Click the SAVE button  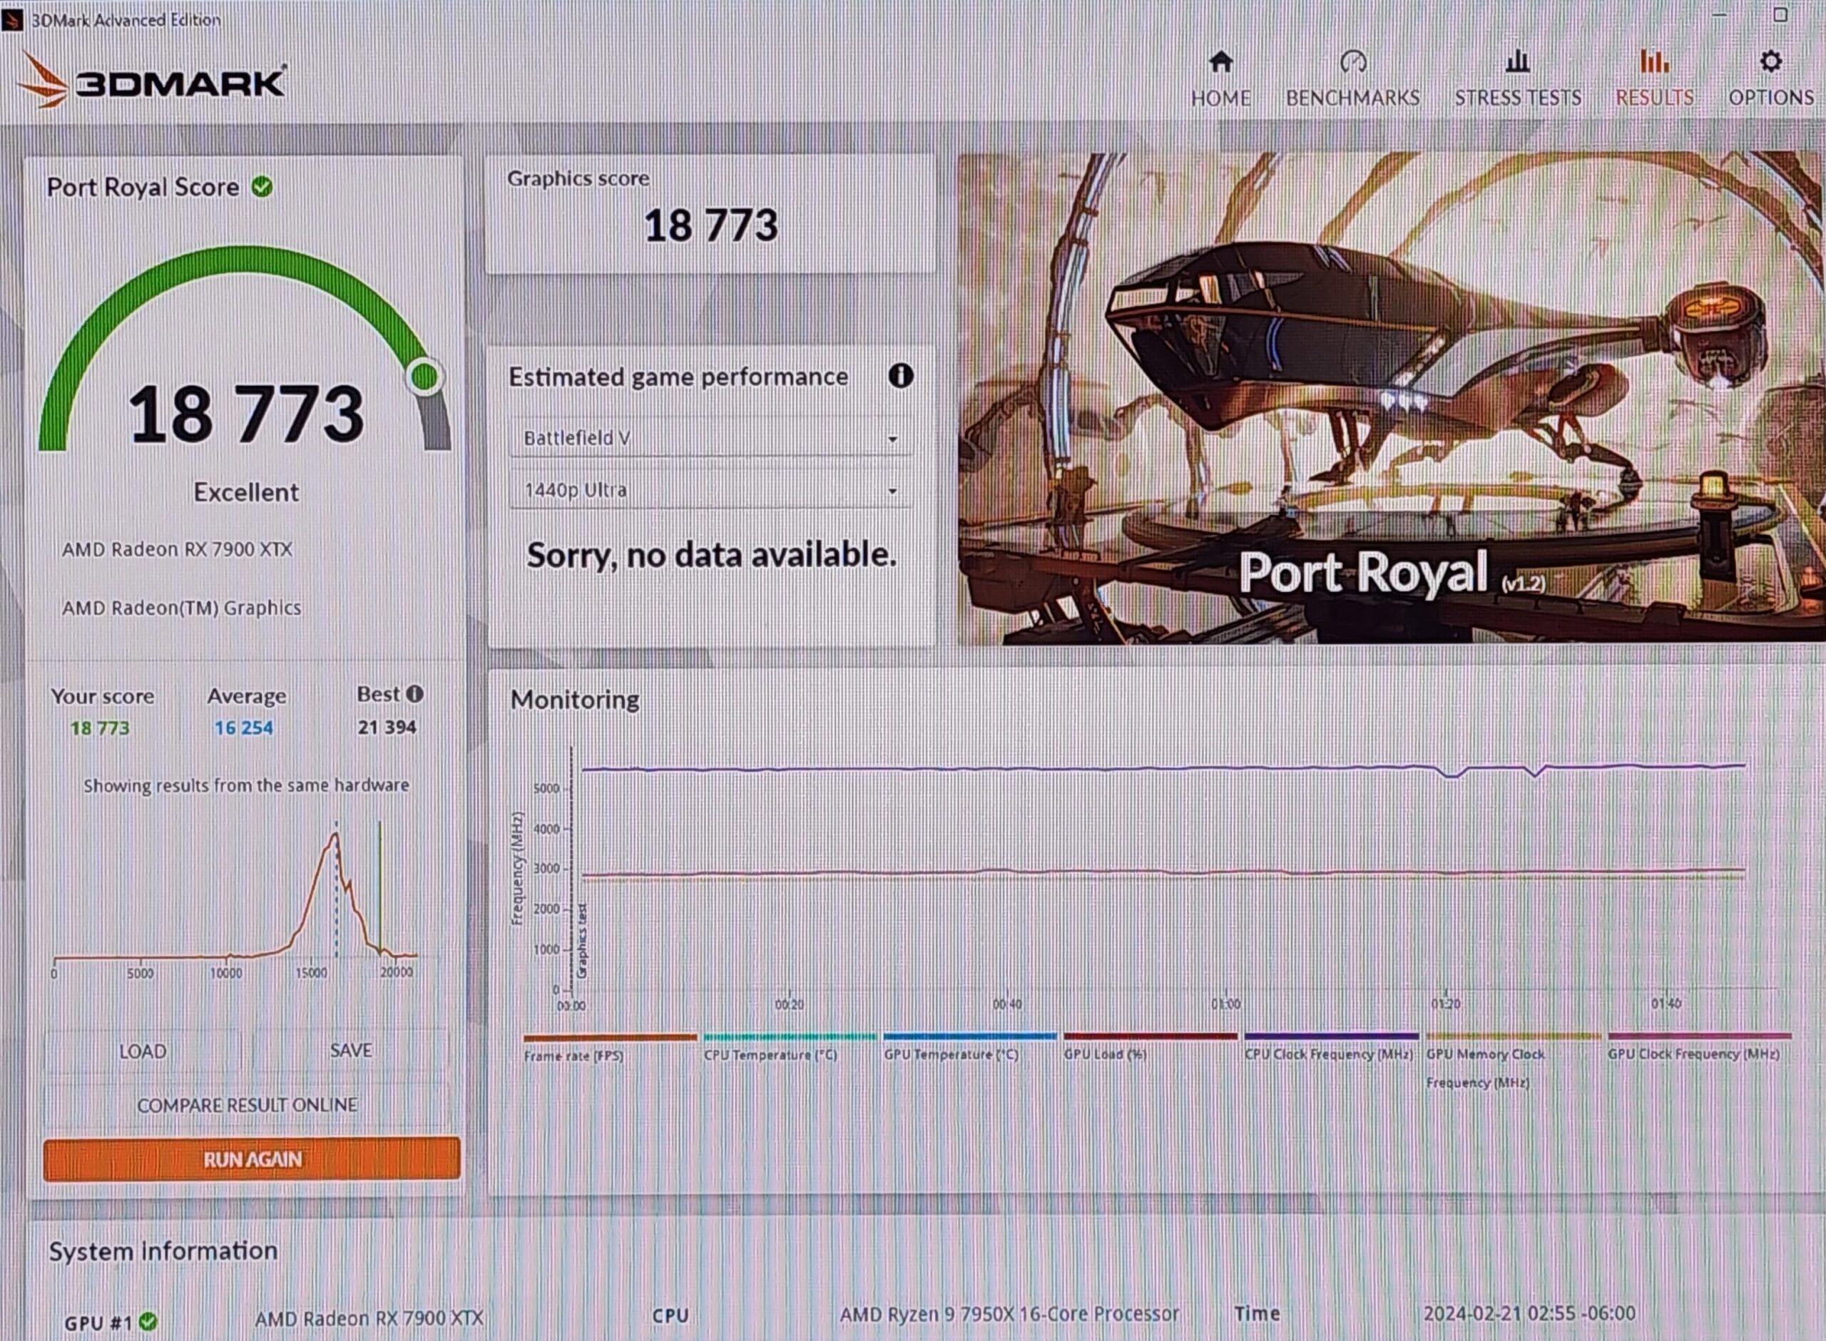[x=351, y=1051]
